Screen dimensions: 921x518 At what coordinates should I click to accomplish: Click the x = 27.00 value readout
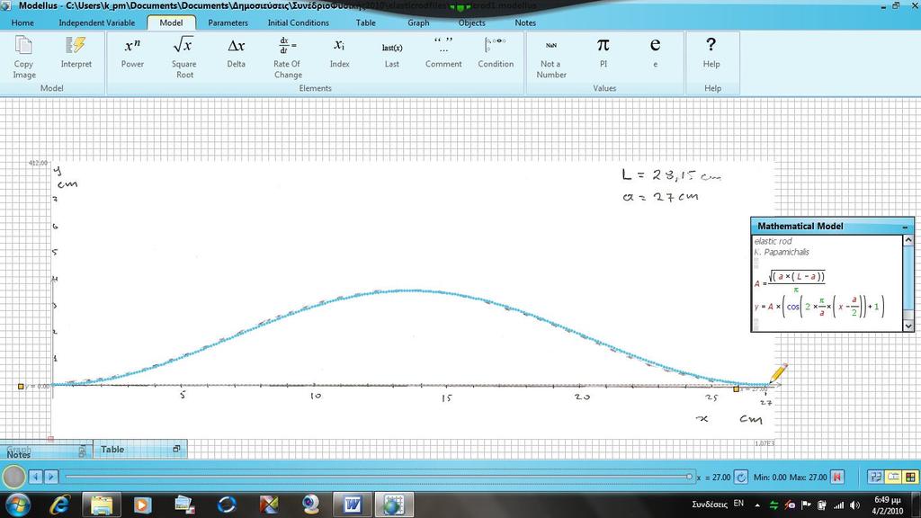click(x=713, y=477)
